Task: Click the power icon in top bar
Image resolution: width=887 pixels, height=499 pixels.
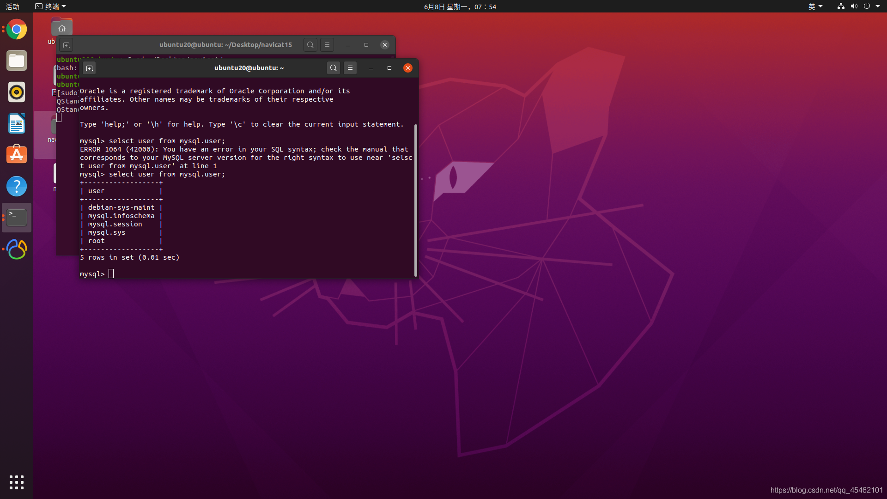Action: tap(867, 6)
